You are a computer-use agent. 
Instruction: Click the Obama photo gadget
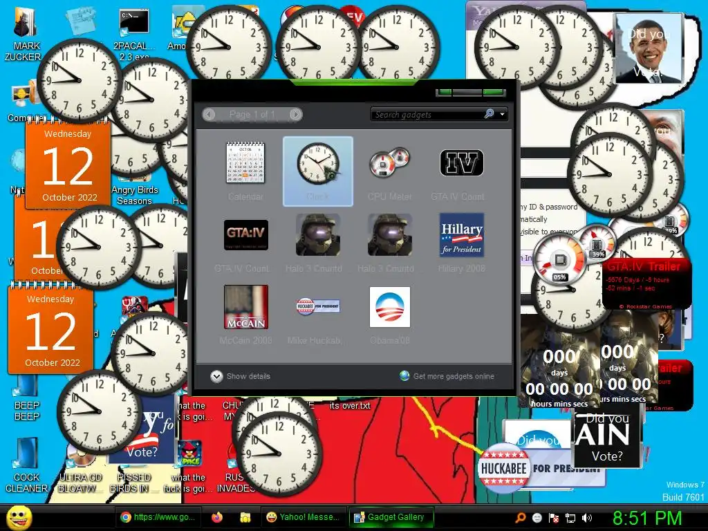click(649, 48)
